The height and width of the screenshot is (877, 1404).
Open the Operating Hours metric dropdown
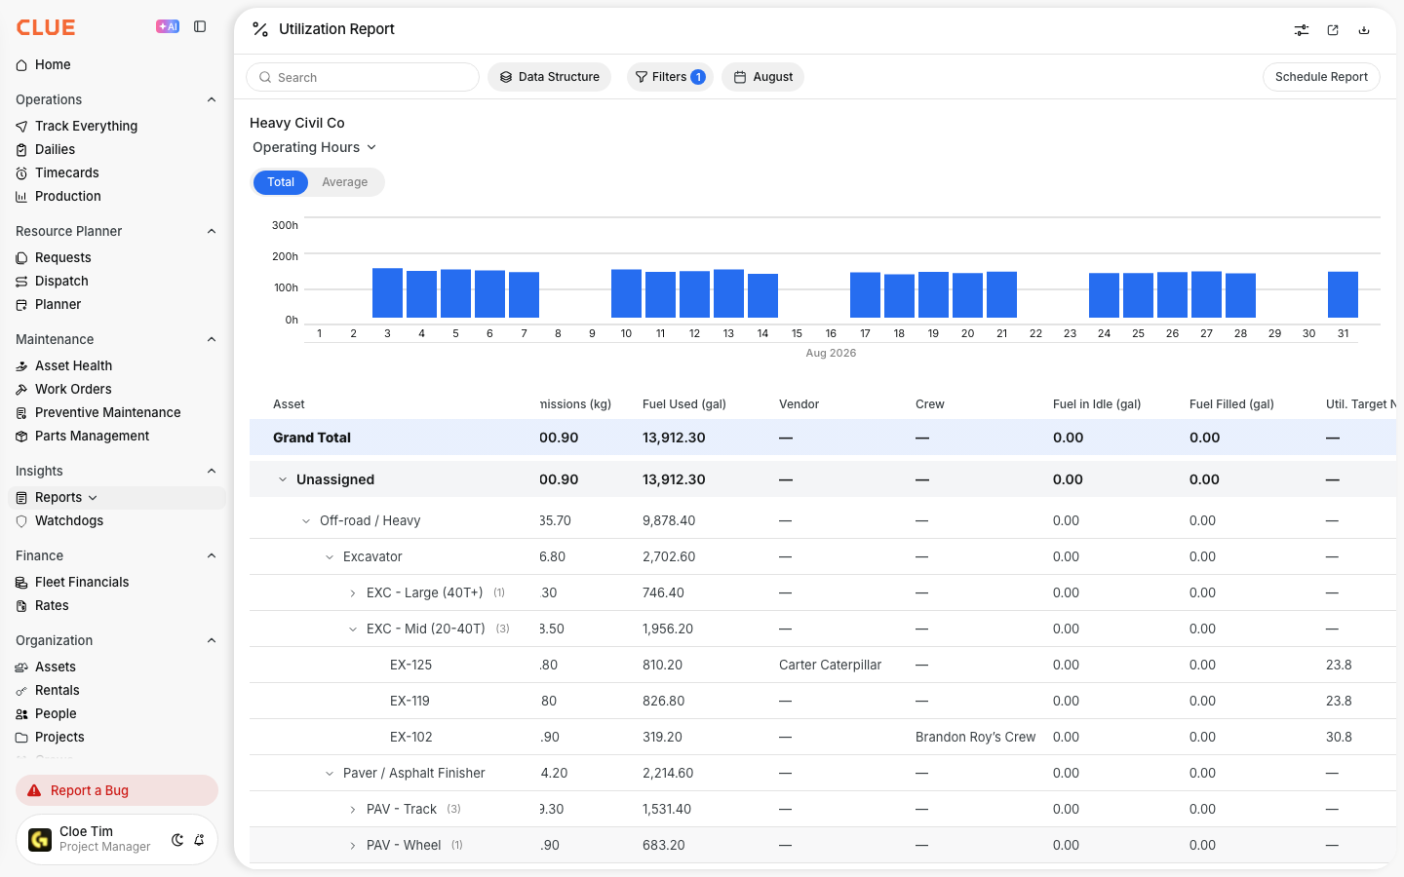click(x=314, y=147)
